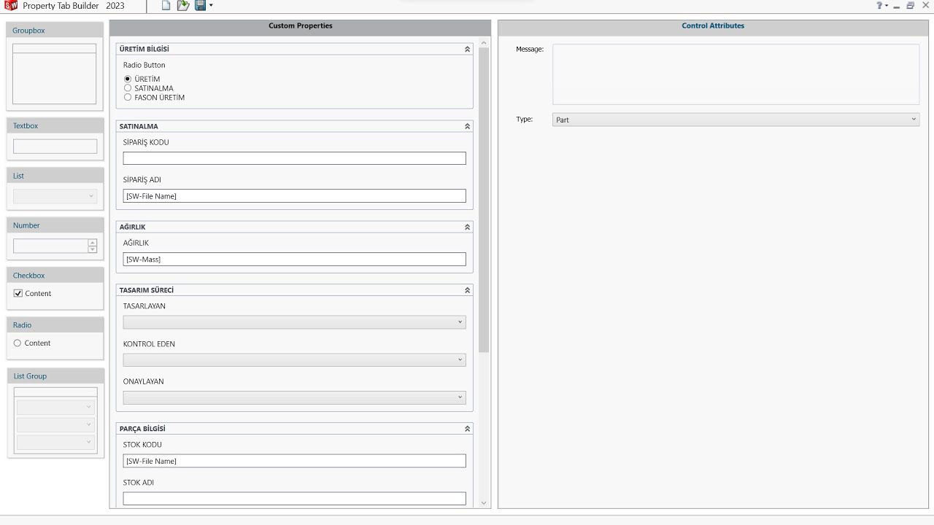Select the Content radio in the Radio palette
Viewport: 934px width, 525px height.
click(x=18, y=343)
